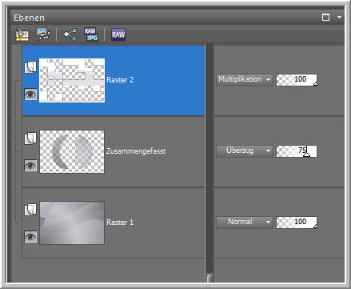This screenshot has height=289, width=351.
Task: Click the purple RAW toolbar icon
Action: 118,34
